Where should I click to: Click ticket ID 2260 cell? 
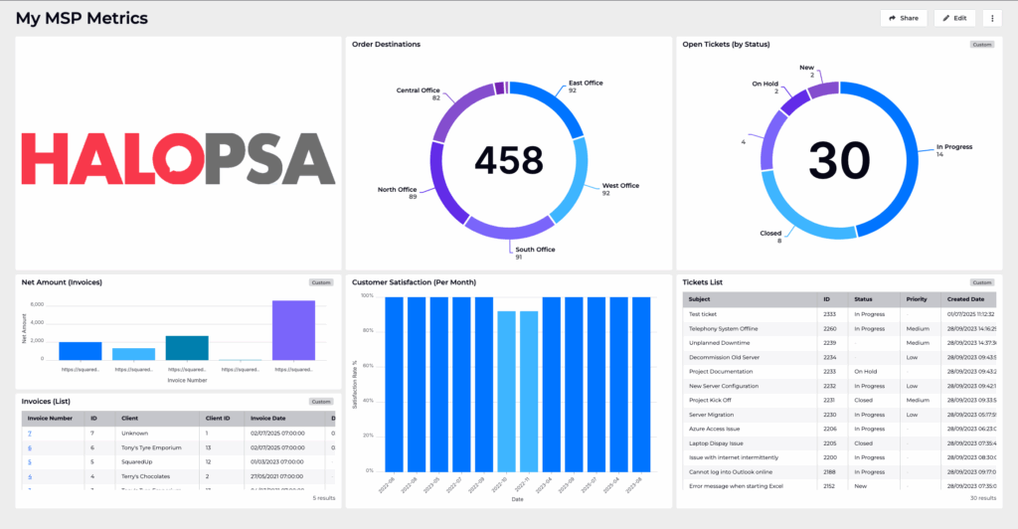click(830, 328)
